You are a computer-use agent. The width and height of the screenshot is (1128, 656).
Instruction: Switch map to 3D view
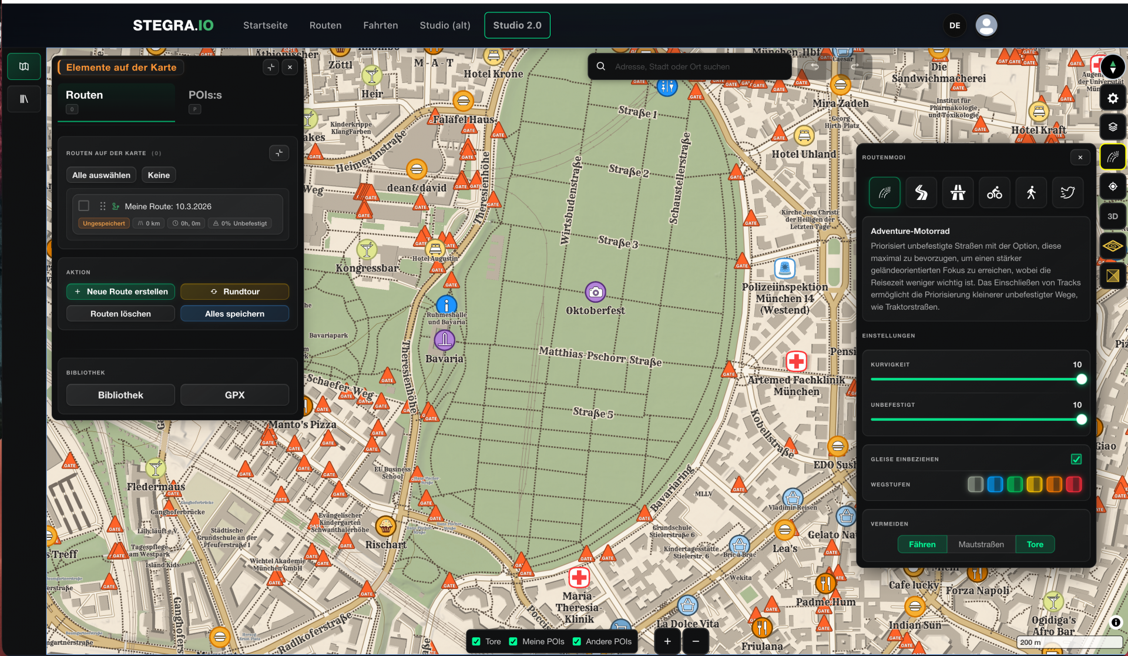1113,216
